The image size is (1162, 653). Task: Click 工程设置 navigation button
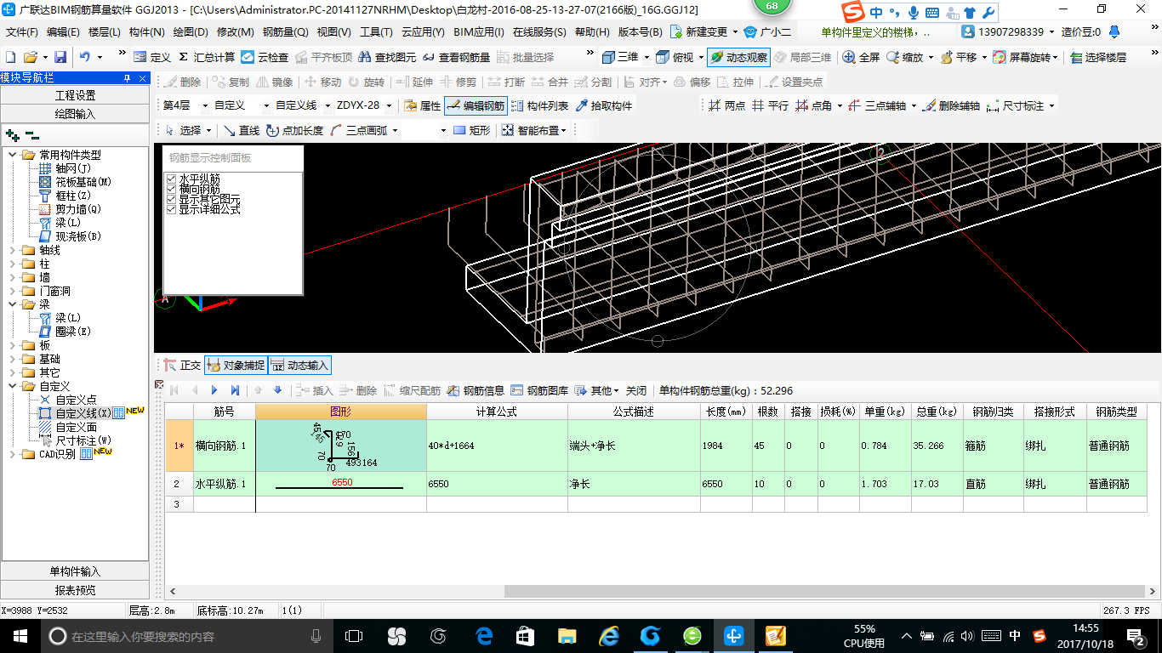click(75, 95)
